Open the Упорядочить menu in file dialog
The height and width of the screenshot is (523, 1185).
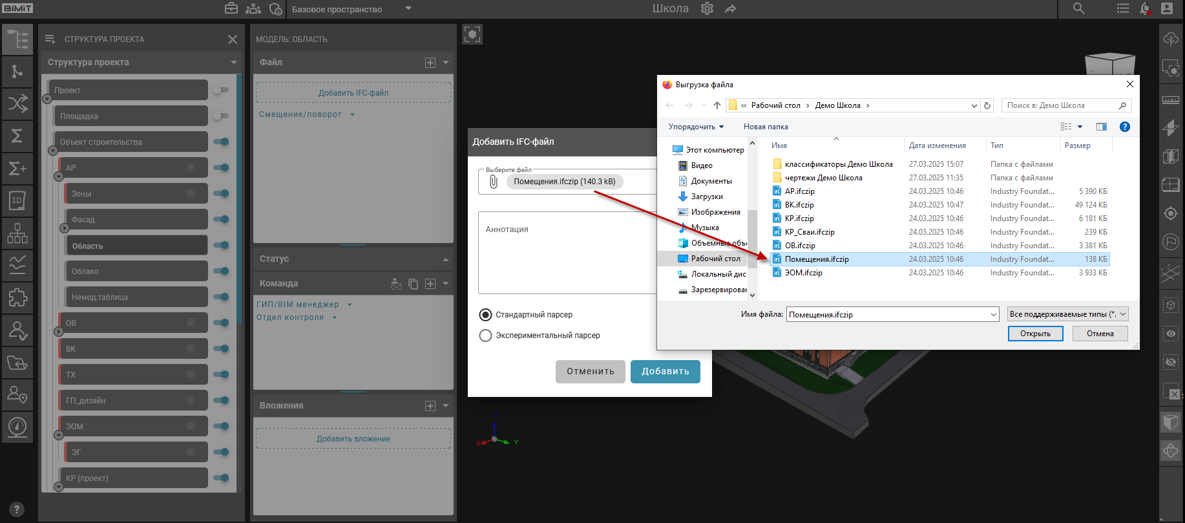click(696, 127)
